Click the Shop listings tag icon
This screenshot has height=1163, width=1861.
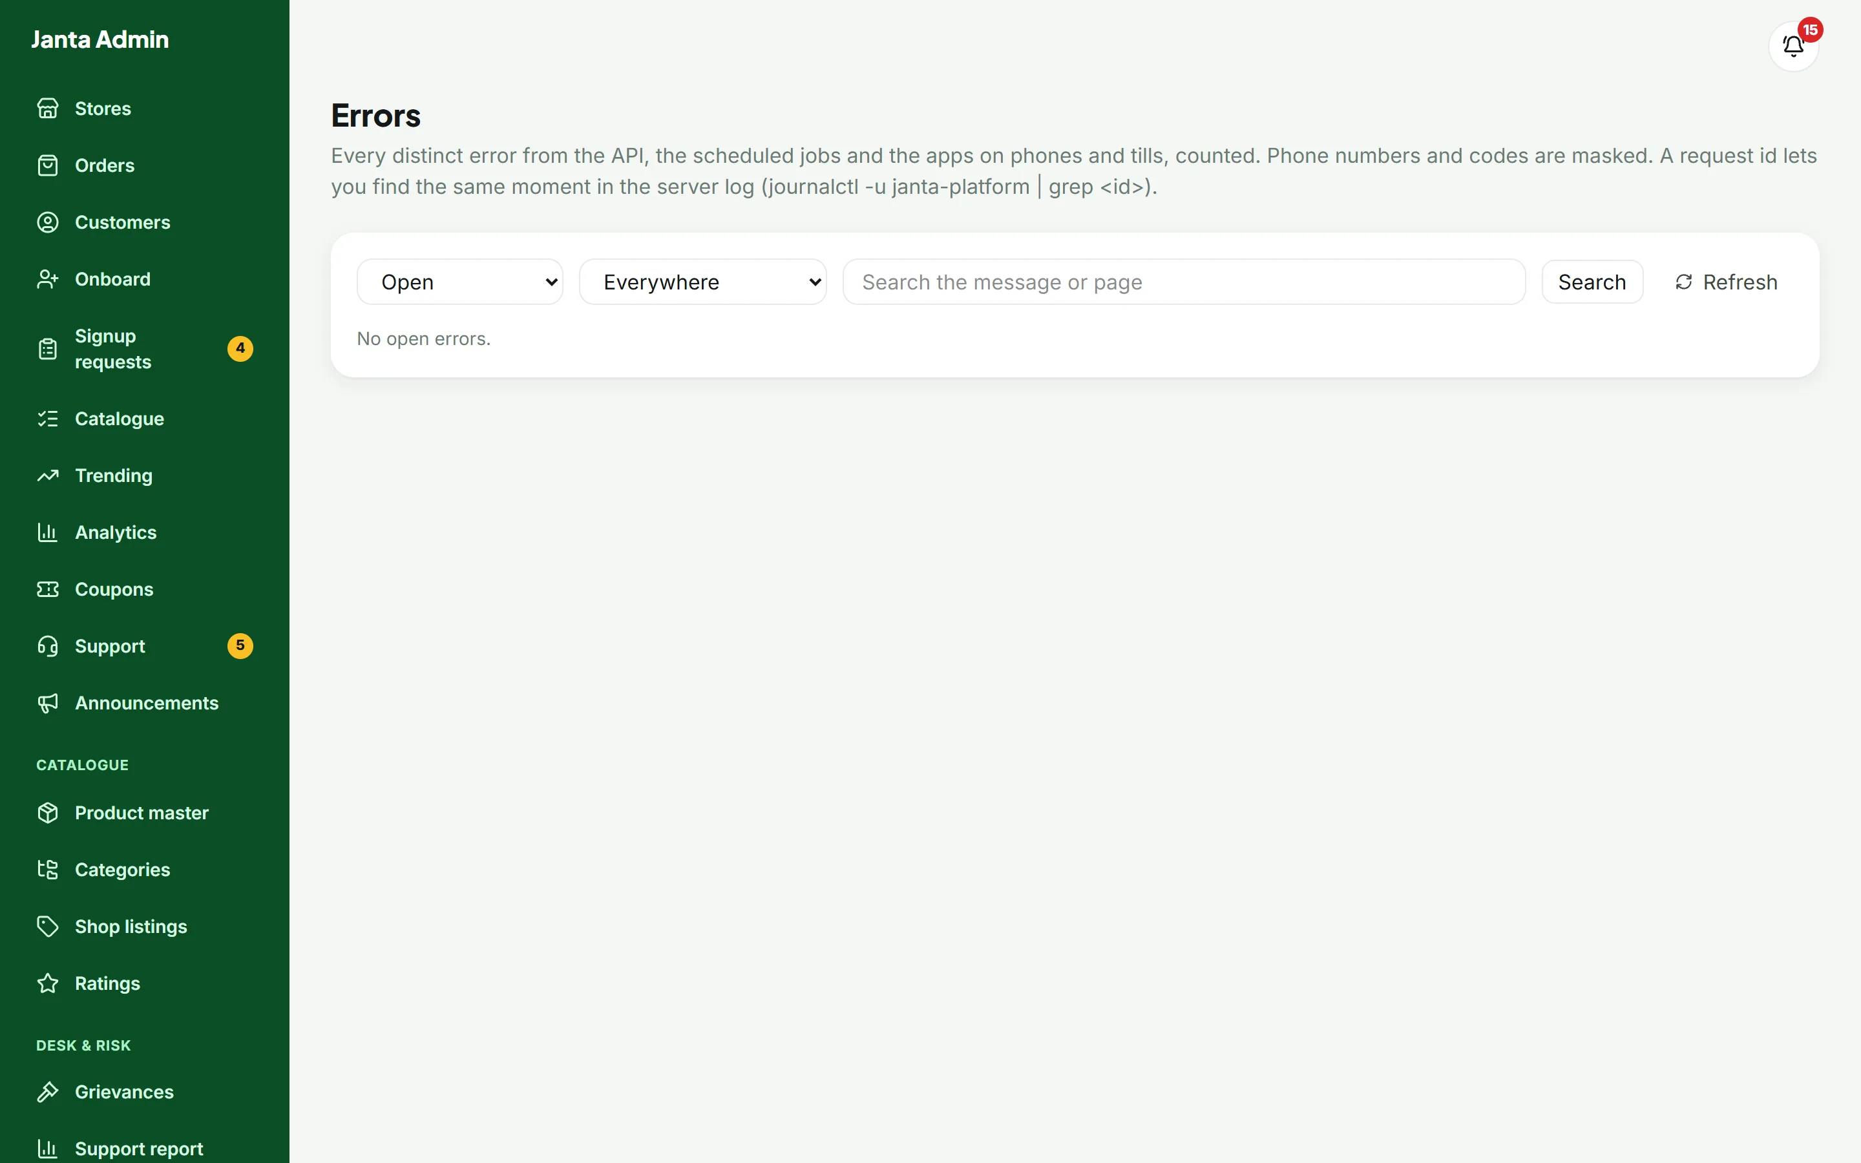tap(48, 927)
